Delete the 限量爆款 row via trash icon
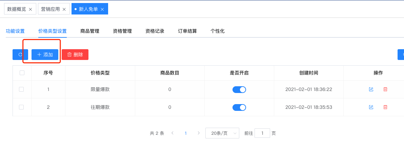The width and height of the screenshot is (404, 156). click(385, 89)
